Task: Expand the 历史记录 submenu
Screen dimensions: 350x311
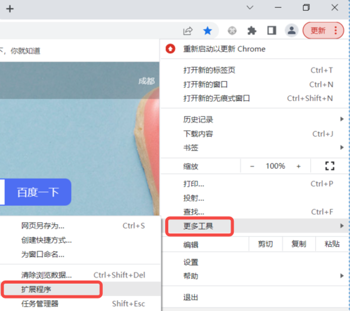Action: click(255, 119)
